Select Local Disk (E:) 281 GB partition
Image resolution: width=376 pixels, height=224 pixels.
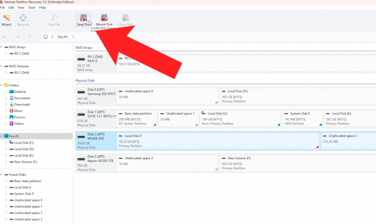point(350,118)
